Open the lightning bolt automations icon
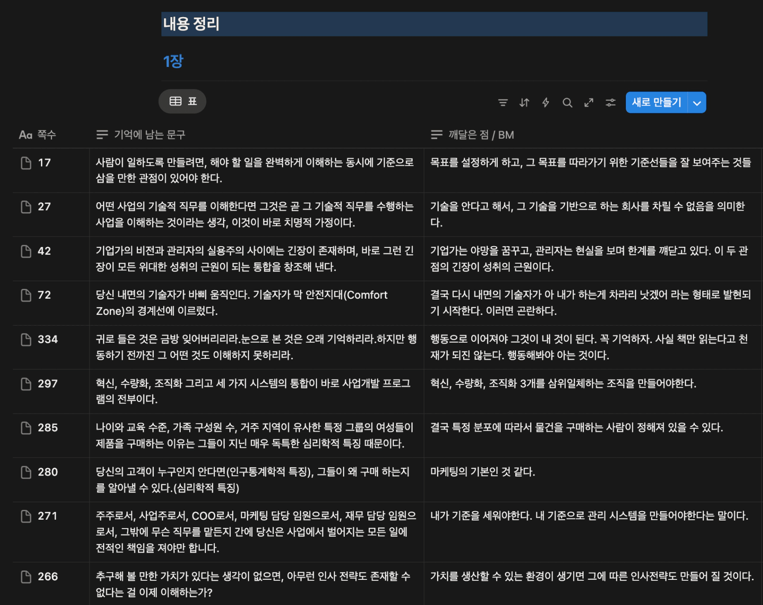The height and width of the screenshot is (605, 763). pyautogui.click(x=545, y=103)
